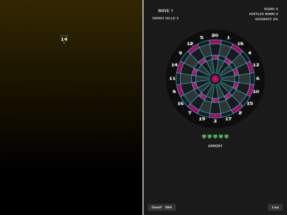287x215 pixels.
Task: Hit the pink triple 3 segment
Action: click(x=215, y=100)
